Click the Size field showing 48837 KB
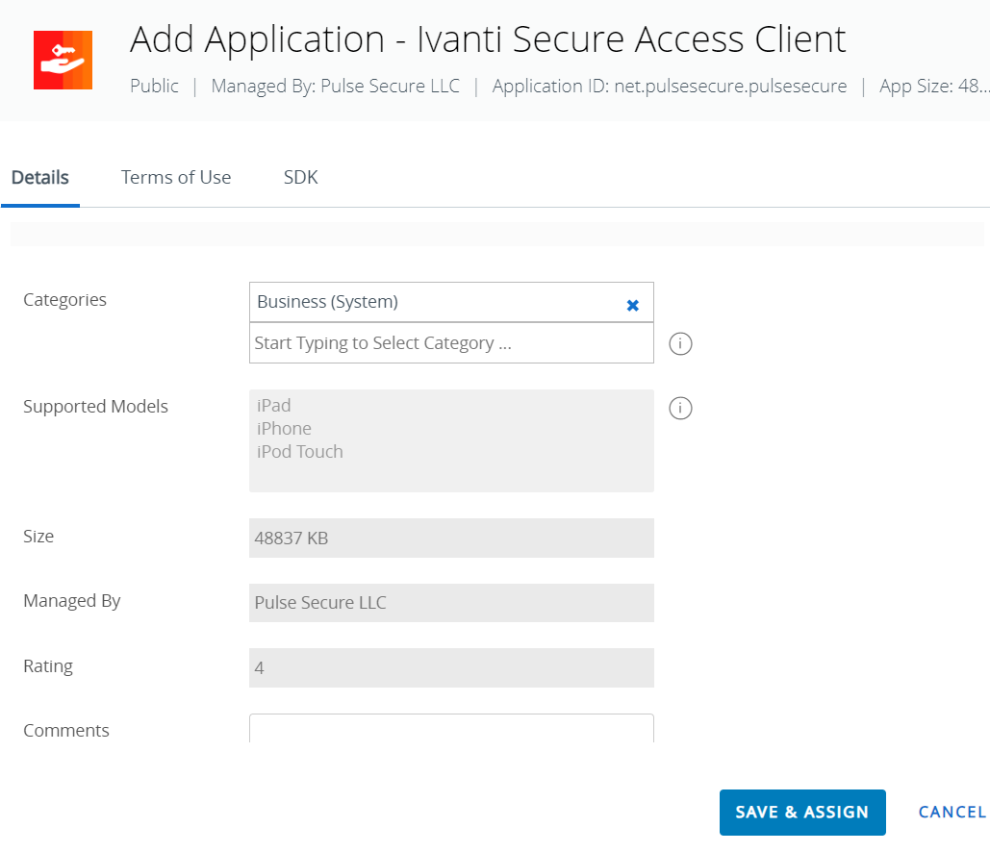 [450, 539]
